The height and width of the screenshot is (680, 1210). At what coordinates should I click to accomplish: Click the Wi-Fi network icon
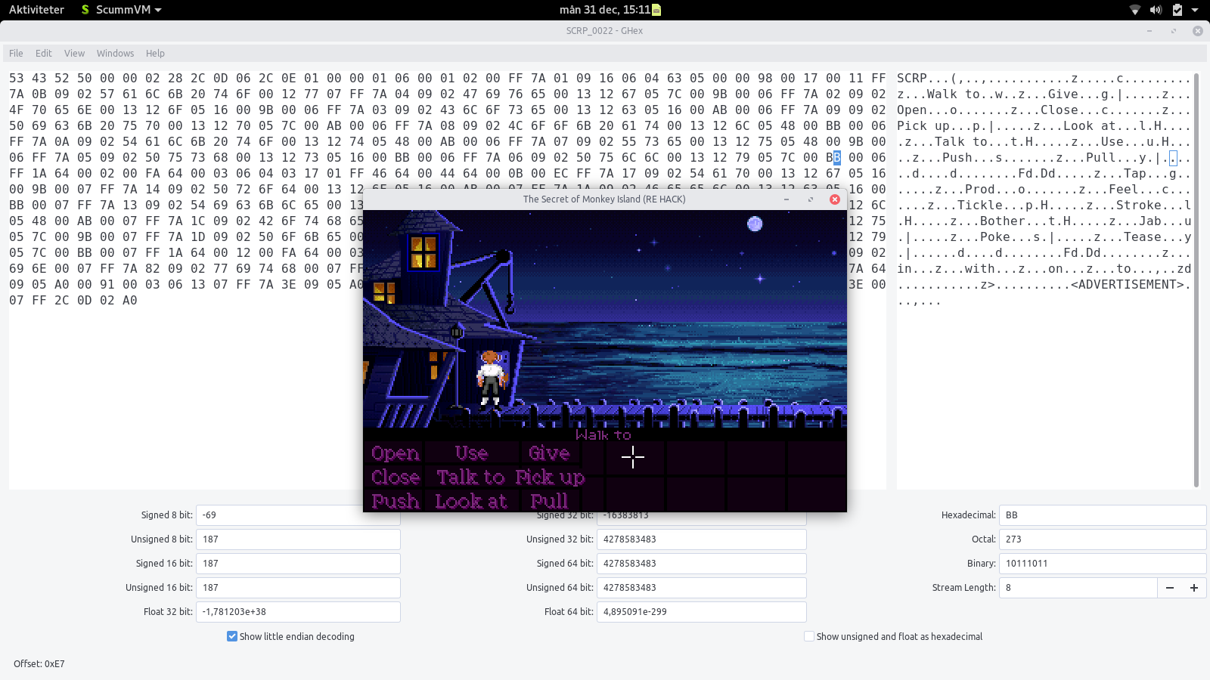click(x=1134, y=10)
